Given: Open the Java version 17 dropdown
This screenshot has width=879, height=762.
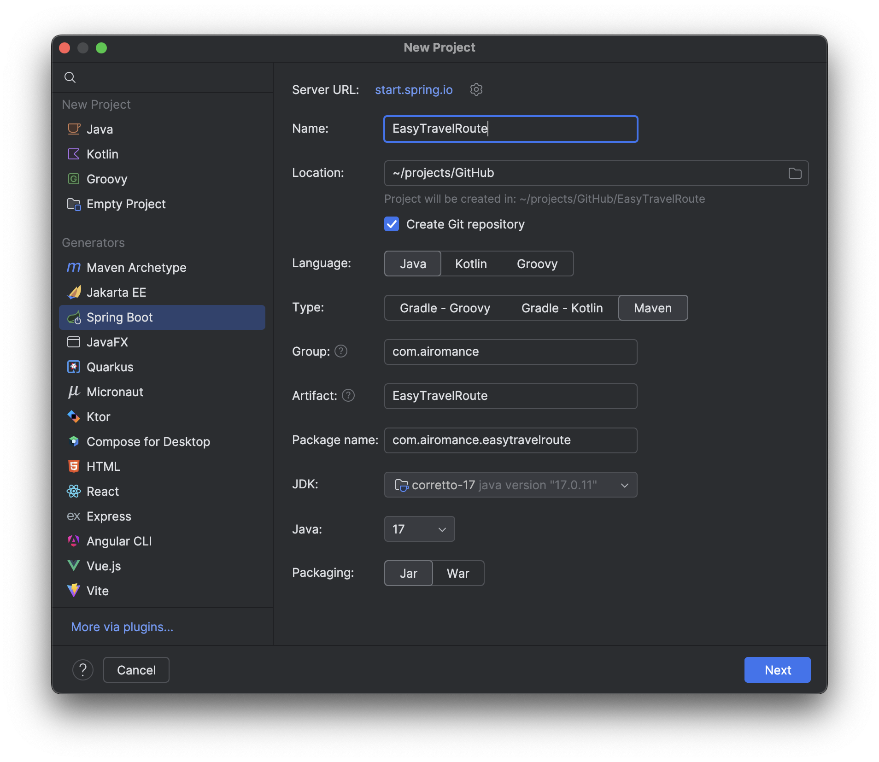Looking at the screenshot, I should [419, 529].
